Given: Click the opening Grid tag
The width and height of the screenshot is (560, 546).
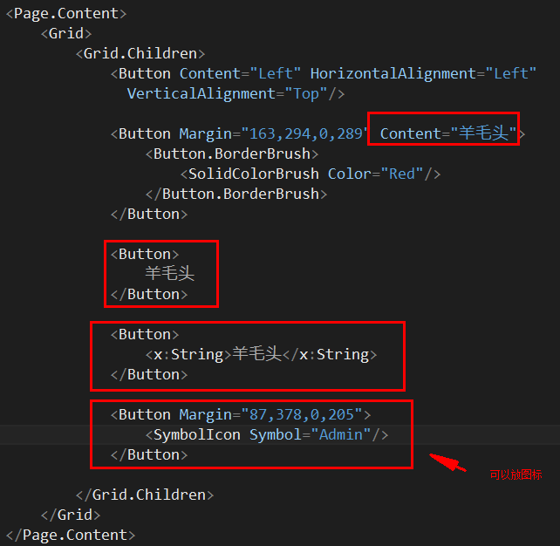Looking at the screenshot, I should [66, 34].
